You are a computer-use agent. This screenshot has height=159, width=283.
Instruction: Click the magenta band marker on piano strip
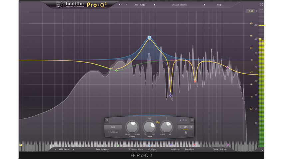[x=228, y=145]
